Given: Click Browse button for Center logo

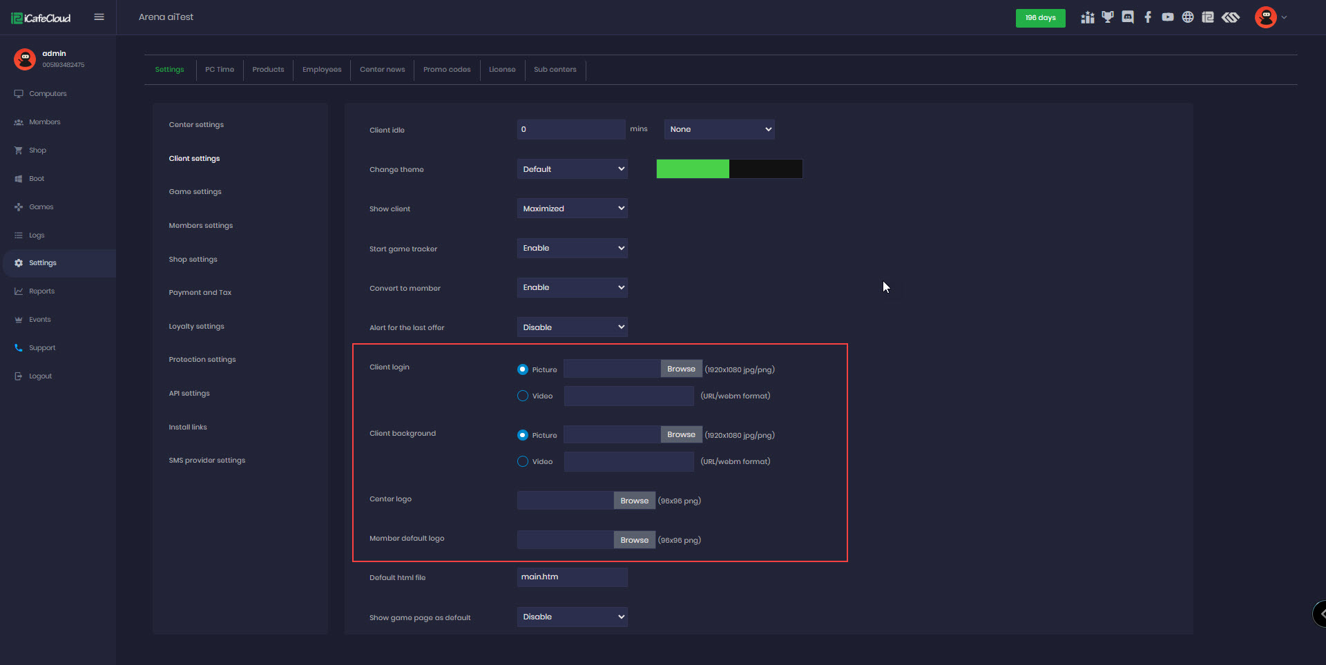Looking at the screenshot, I should [x=634, y=501].
